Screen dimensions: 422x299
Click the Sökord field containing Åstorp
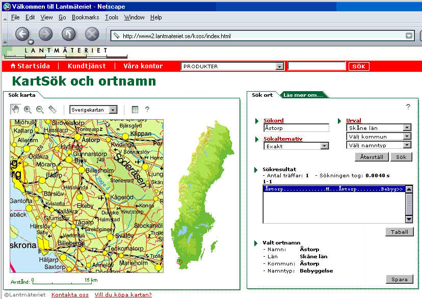pyautogui.click(x=296, y=128)
